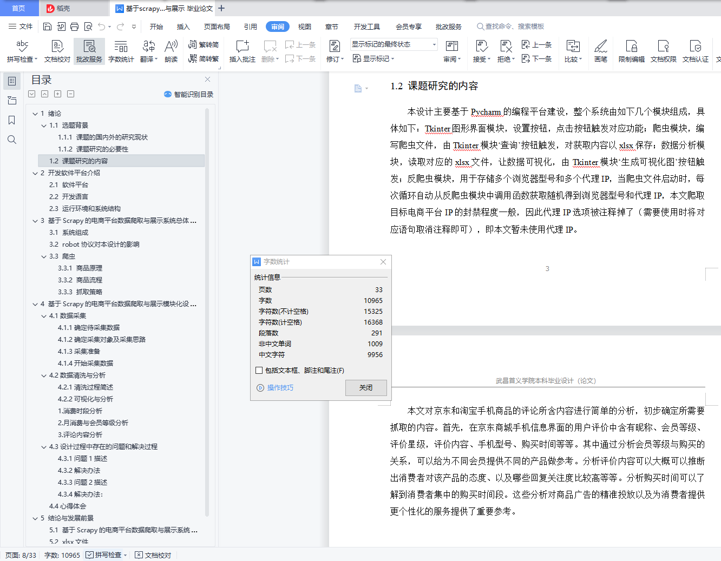Open 字数统计 word count tool
This screenshot has width=721, height=561.
click(x=121, y=51)
